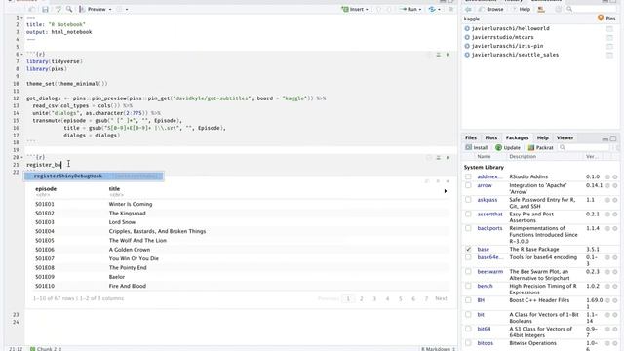Check the BH package checkbox
This screenshot has width=624, height=351.
click(x=468, y=300)
